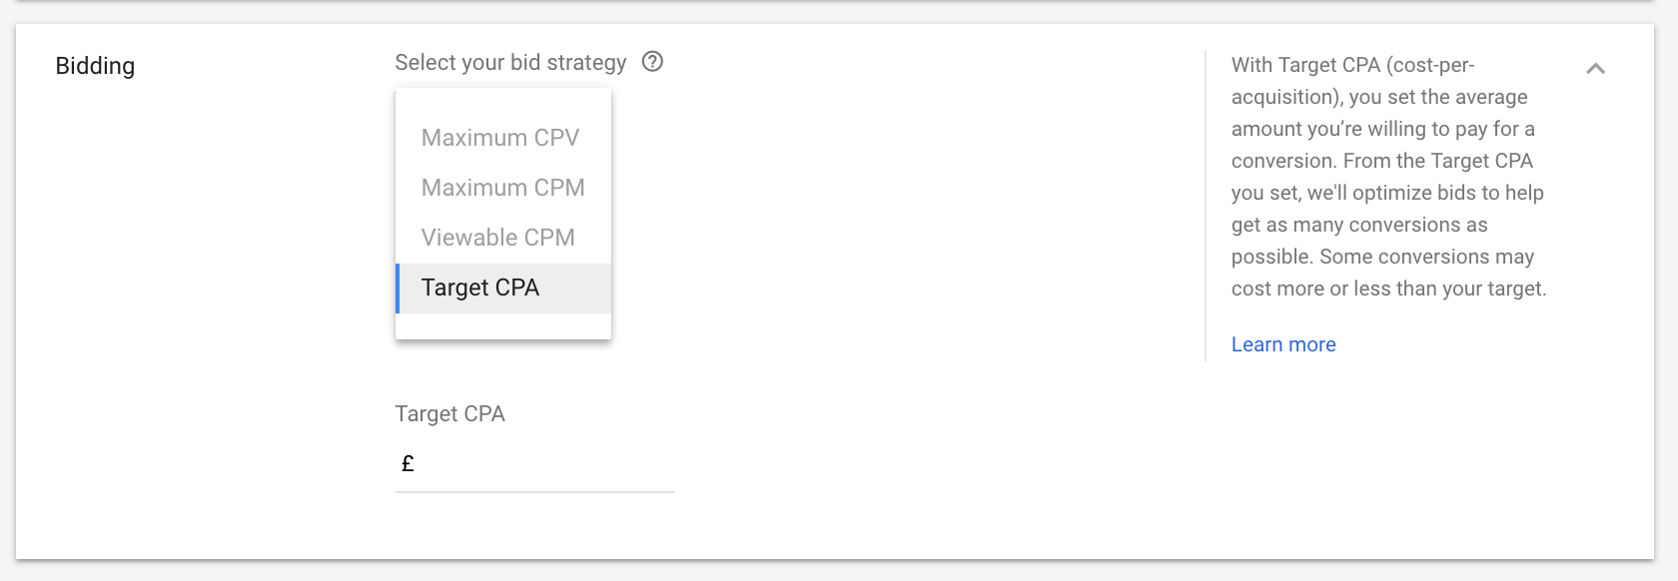The width and height of the screenshot is (1678, 581).
Task: Select Maximum CPV from the bid strategy list
Action: tap(501, 137)
